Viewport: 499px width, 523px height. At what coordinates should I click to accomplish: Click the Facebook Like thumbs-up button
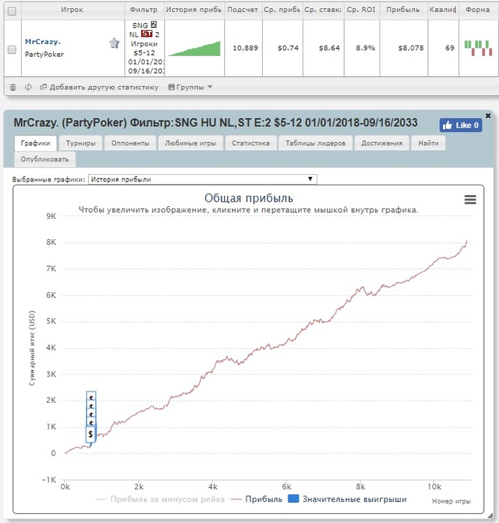point(461,125)
